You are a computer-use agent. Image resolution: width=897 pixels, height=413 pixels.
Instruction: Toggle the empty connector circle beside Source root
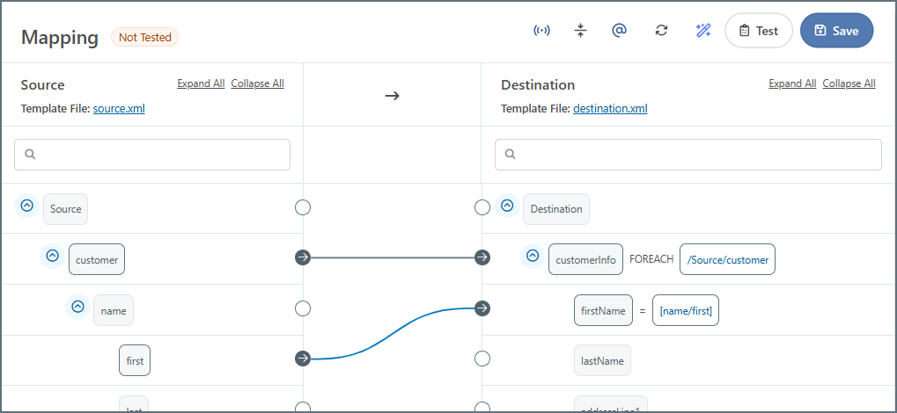(303, 207)
